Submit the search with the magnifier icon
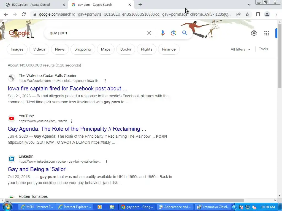Image resolution: width=282 pixels, height=211 pixels. pos(185,33)
